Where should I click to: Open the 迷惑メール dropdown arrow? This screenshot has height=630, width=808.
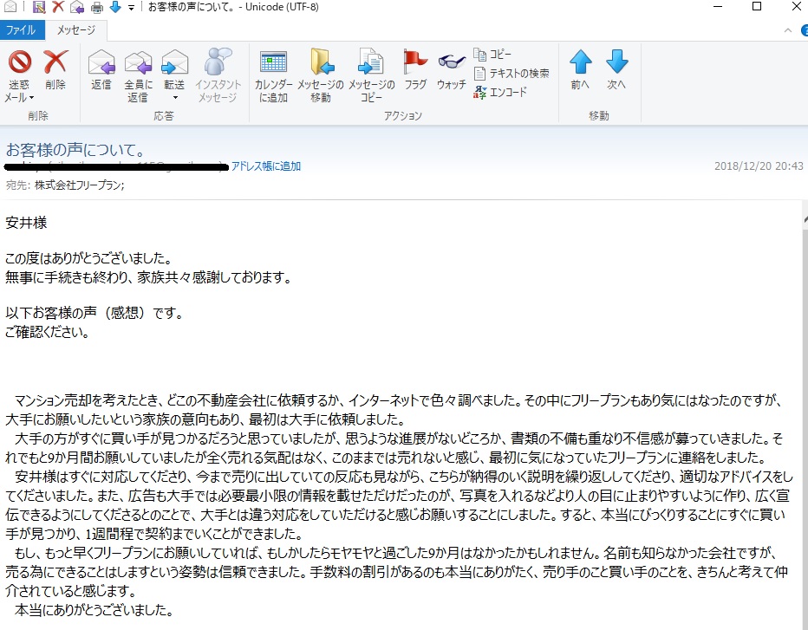[x=31, y=98]
